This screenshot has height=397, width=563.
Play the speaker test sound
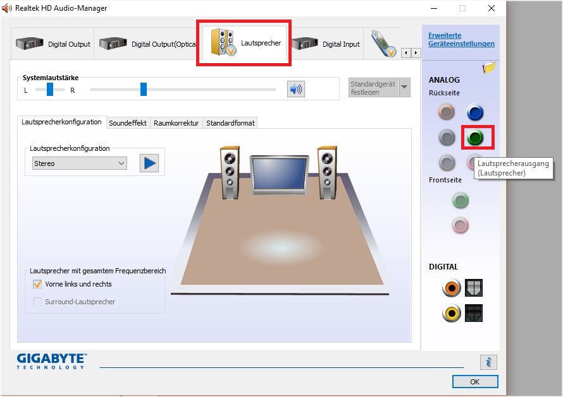[x=149, y=163]
